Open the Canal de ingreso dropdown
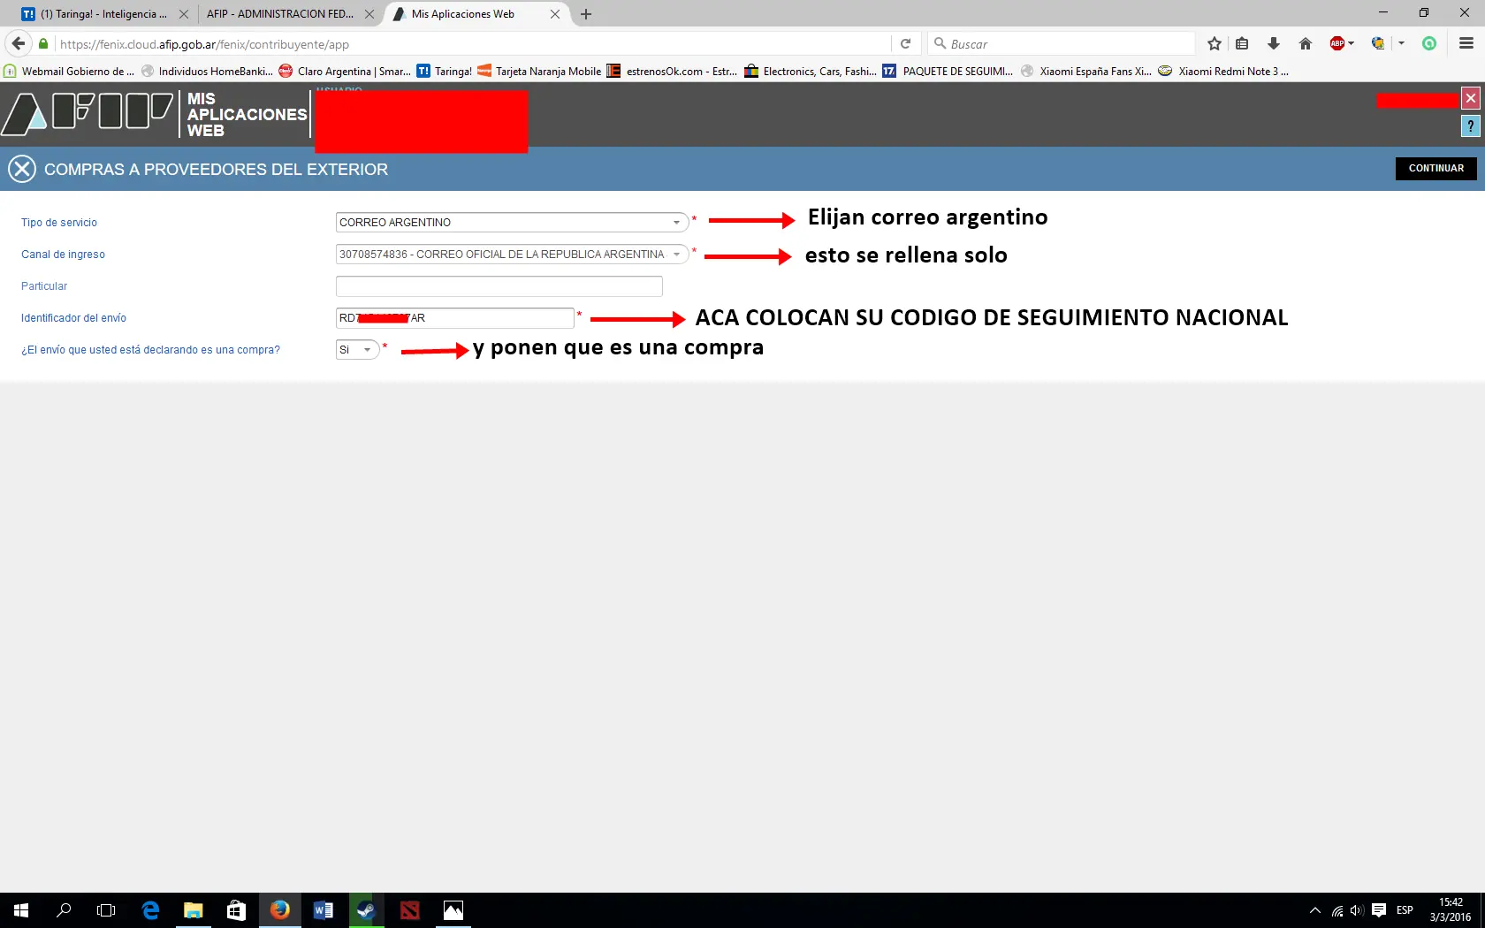This screenshot has width=1485, height=928. [512, 255]
